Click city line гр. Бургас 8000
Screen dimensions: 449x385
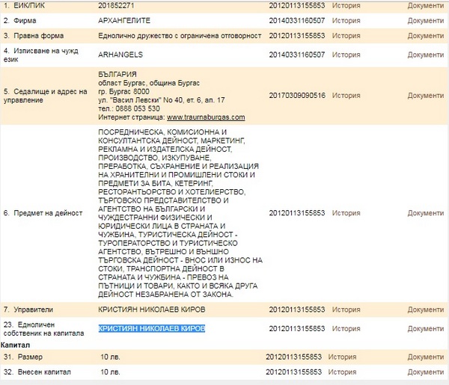point(123,91)
